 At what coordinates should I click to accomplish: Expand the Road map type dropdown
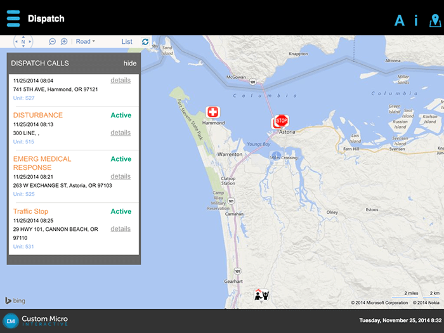point(85,42)
